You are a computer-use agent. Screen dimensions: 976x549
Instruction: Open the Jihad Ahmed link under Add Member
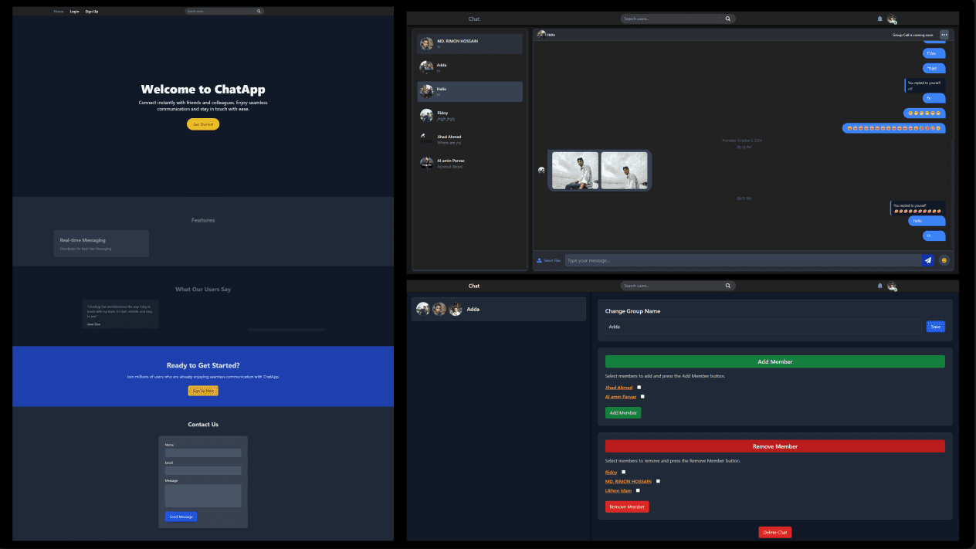618,388
